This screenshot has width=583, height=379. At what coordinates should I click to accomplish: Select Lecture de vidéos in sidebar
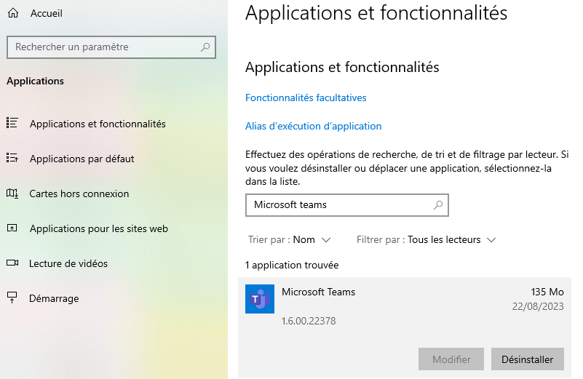pos(68,263)
